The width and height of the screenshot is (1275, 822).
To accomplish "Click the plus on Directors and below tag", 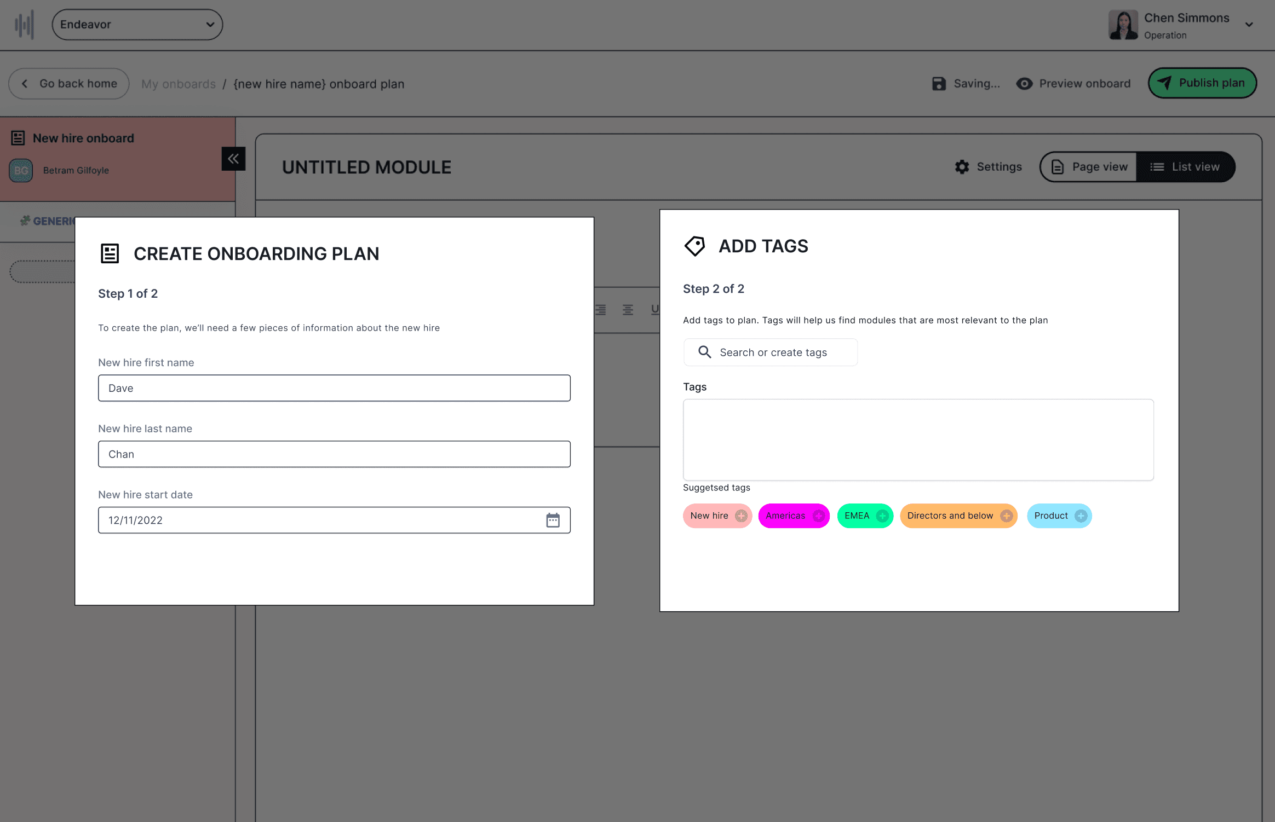I will point(1006,516).
